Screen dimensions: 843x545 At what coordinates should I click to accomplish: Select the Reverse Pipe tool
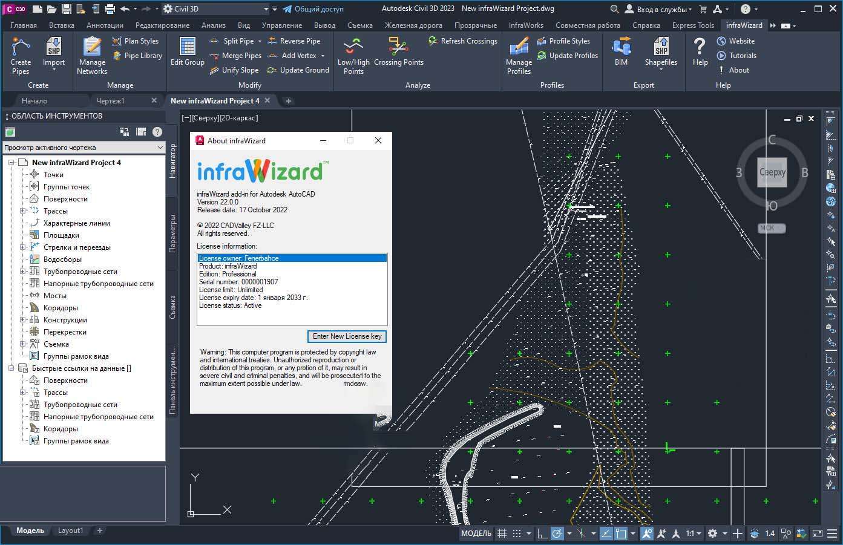[x=295, y=41]
